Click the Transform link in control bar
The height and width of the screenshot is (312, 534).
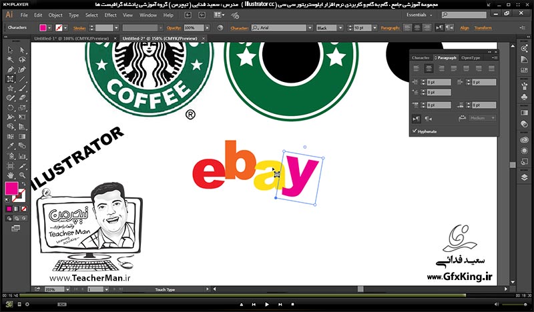[483, 28]
